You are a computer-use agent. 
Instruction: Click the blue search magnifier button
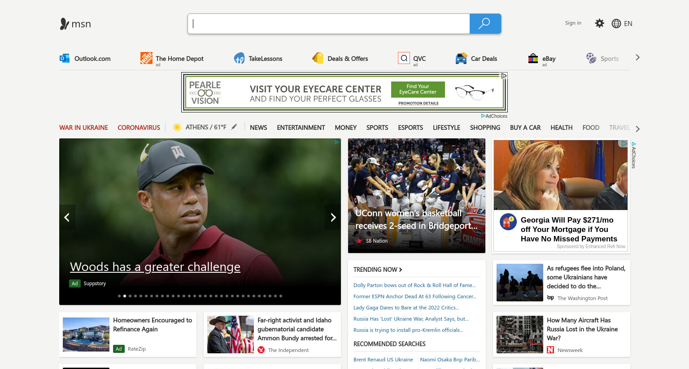tap(485, 24)
